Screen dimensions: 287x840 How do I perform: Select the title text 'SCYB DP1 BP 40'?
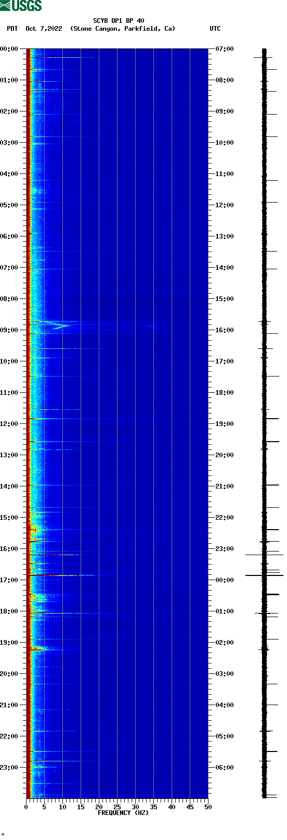coord(119,21)
